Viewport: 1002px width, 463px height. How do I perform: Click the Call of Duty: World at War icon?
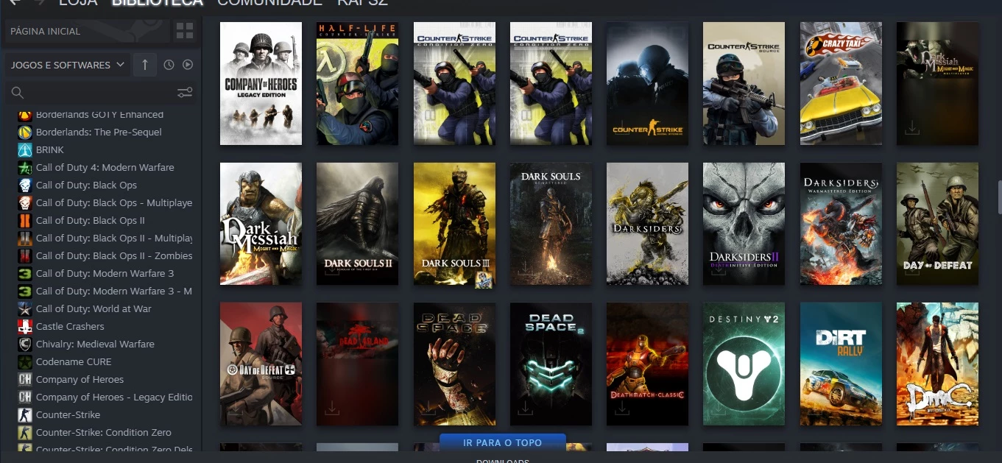(25, 309)
